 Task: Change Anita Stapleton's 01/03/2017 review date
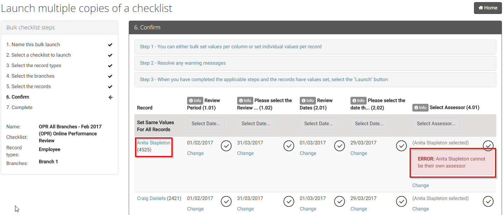[x=308, y=153]
